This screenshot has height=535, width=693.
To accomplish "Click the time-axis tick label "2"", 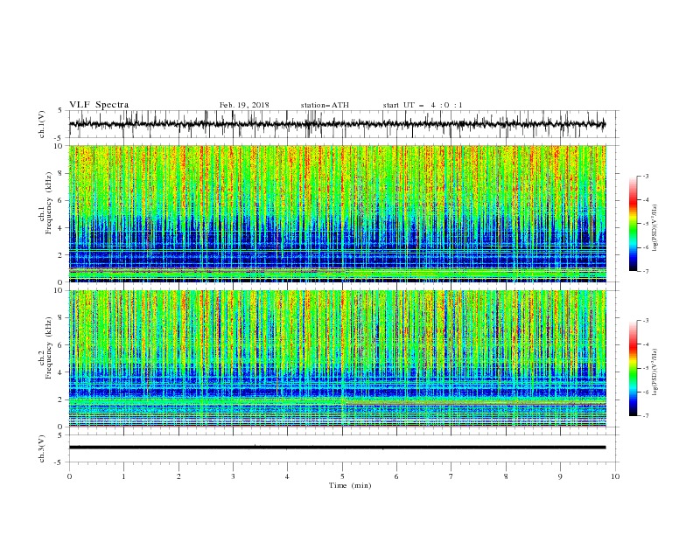I will click(x=178, y=476).
